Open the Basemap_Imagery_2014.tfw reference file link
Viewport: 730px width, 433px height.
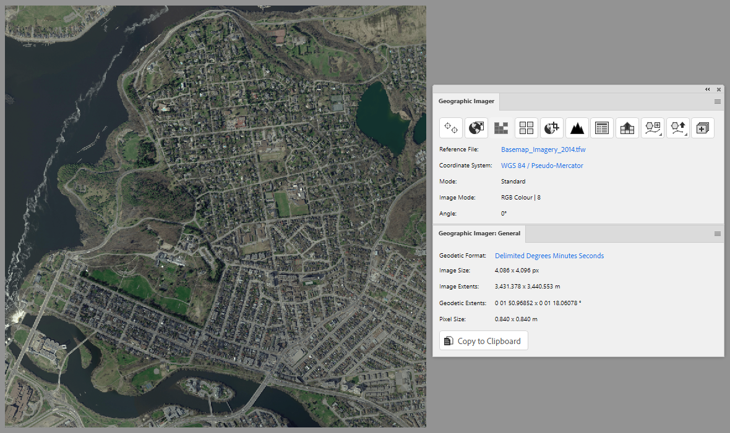[543, 149]
